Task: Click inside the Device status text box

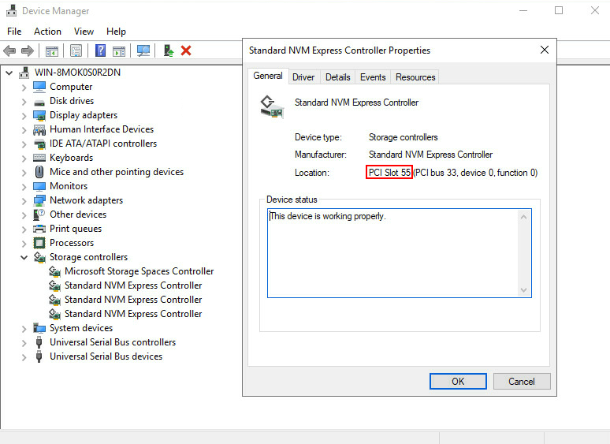Action: (x=393, y=253)
